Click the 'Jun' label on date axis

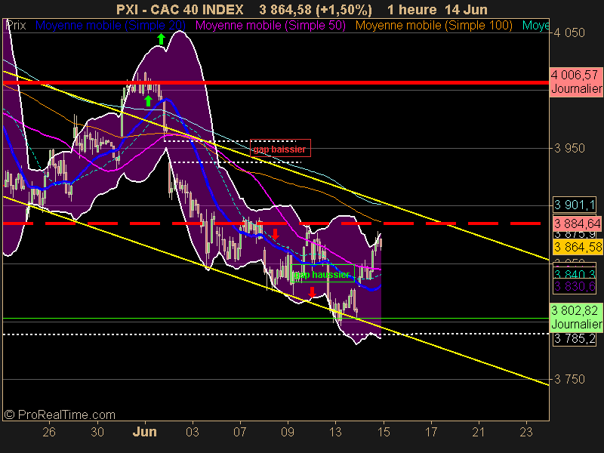(145, 432)
